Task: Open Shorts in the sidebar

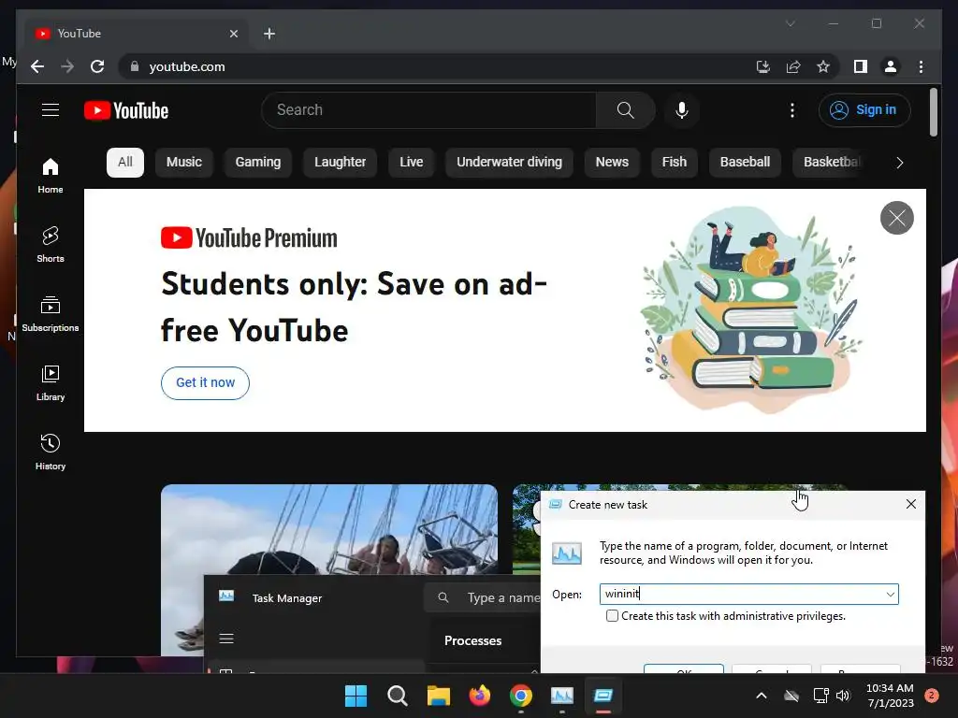Action: click(51, 245)
